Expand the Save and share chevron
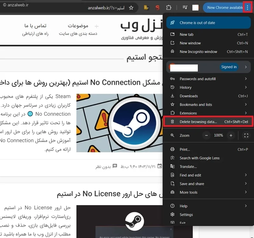This screenshot has width=254, height=238. click(x=246, y=184)
